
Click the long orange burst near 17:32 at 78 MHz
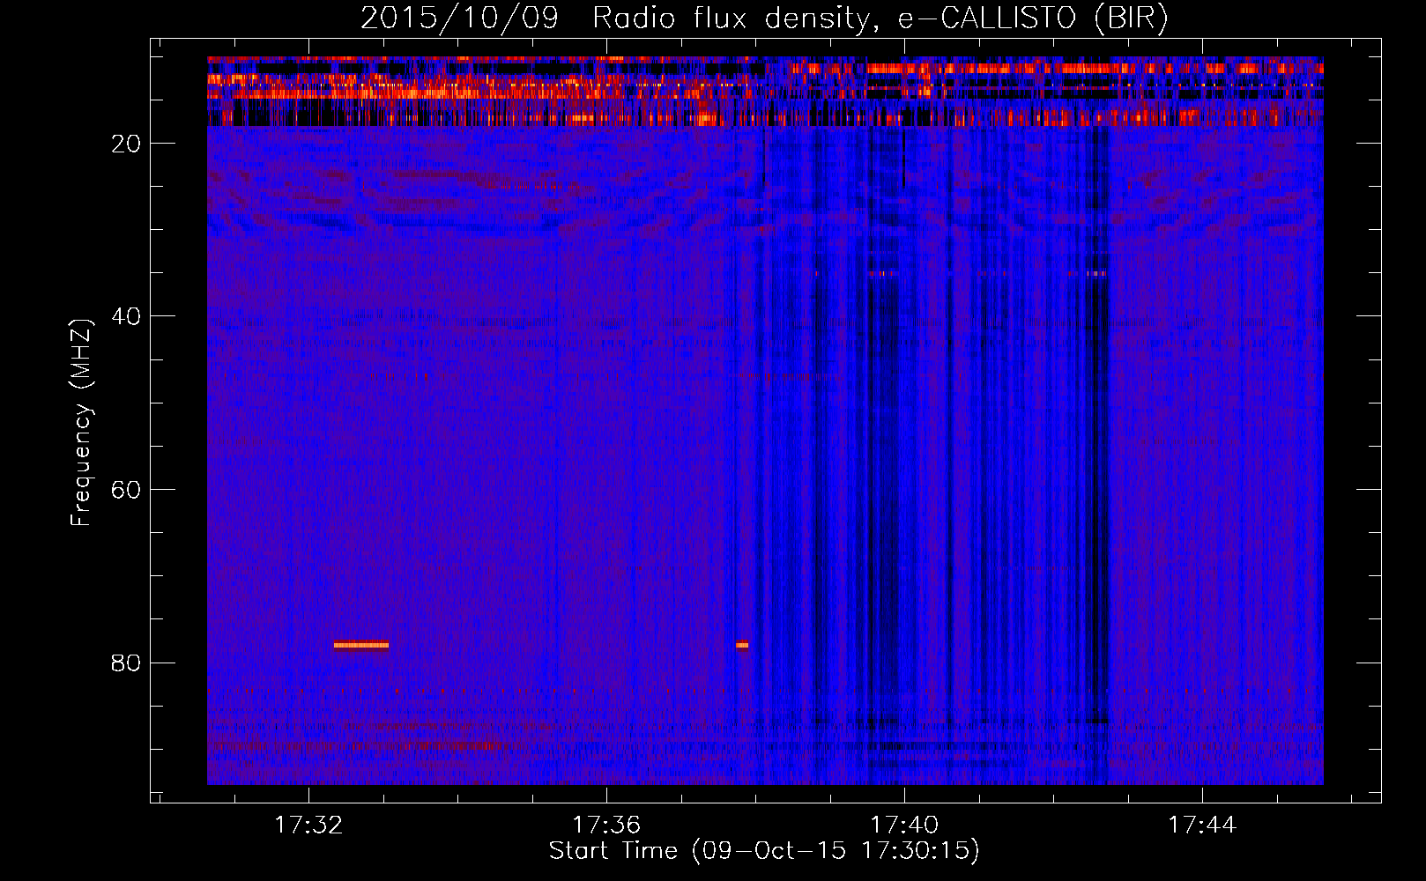coord(361,645)
